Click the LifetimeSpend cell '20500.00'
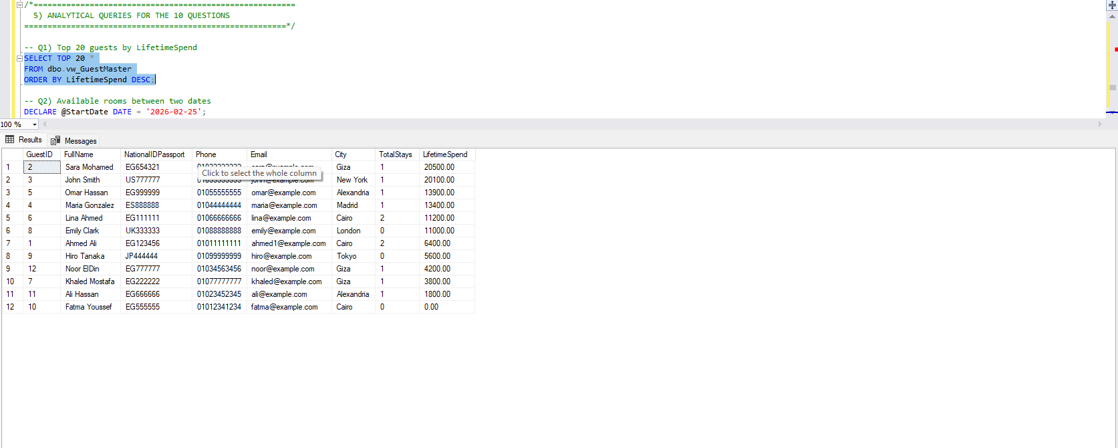This screenshot has height=448, width=1118. [446, 167]
